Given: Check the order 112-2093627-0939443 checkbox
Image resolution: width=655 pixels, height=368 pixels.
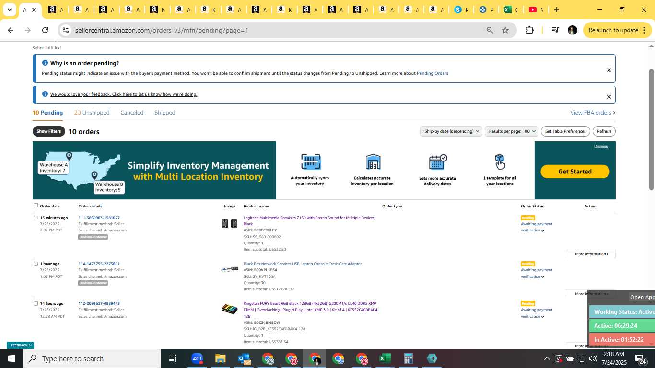Looking at the screenshot, I should pos(35,303).
